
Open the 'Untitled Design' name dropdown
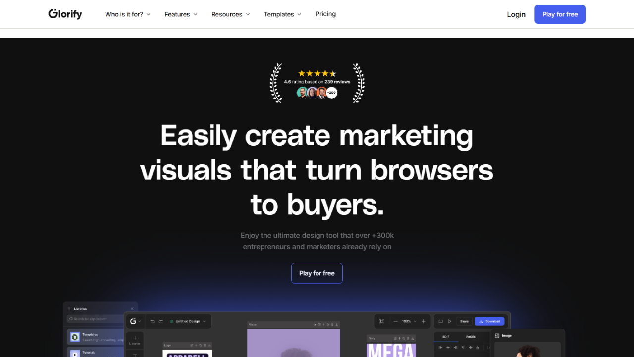tap(188, 321)
